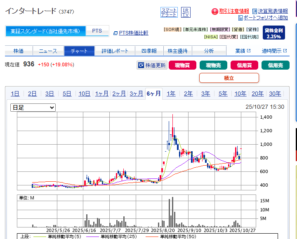Select 東証スタンダード market toggle

[45, 31]
